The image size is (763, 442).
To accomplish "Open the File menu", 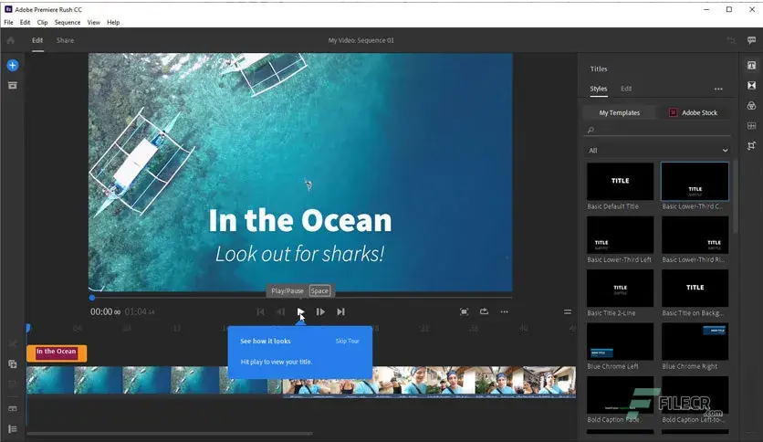I will point(9,23).
